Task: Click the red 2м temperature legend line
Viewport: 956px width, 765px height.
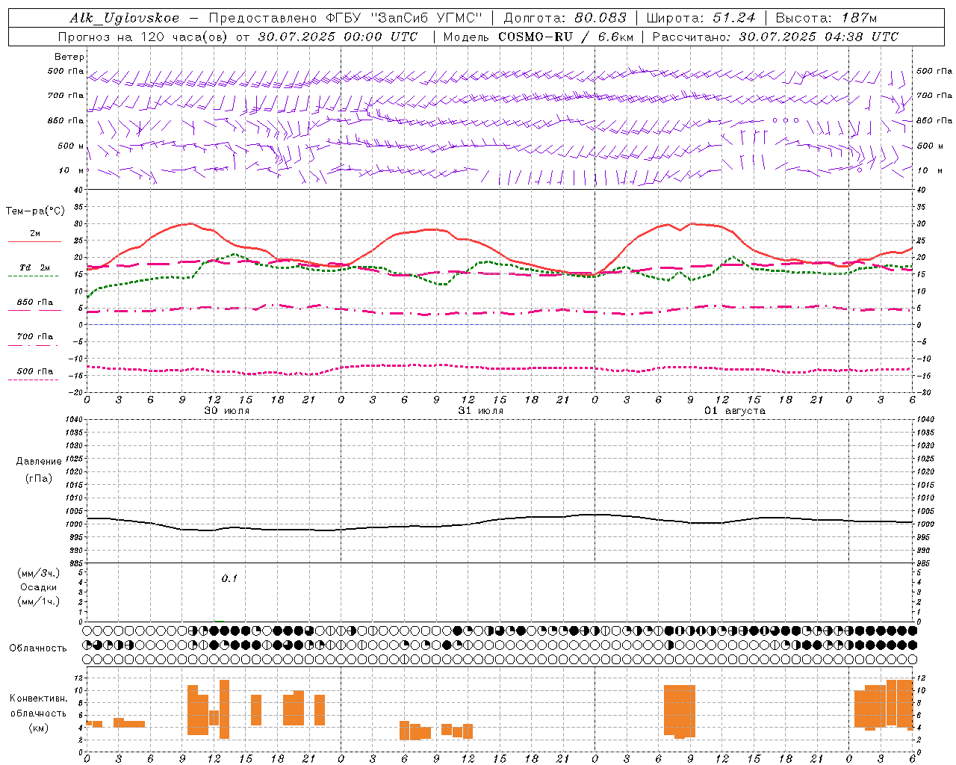Action: click(x=34, y=241)
